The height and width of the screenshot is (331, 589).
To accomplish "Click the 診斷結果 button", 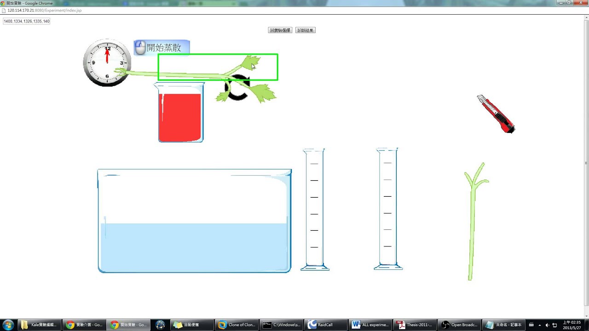I will tap(306, 30).
